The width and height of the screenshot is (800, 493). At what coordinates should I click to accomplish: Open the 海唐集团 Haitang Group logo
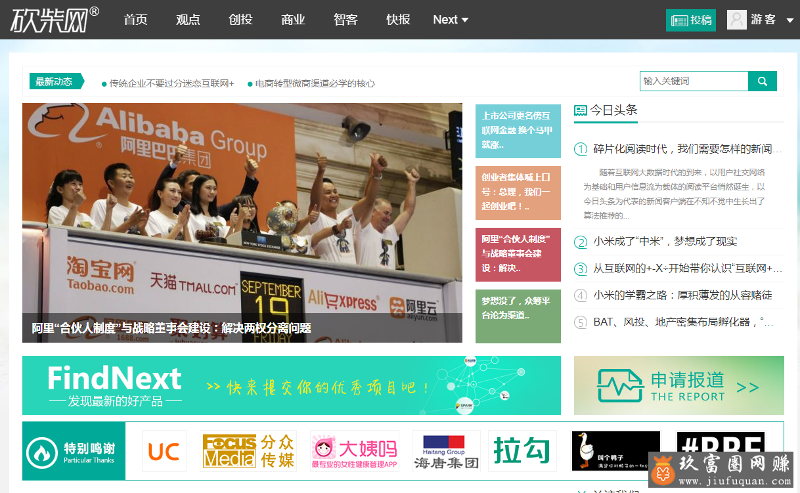446,451
